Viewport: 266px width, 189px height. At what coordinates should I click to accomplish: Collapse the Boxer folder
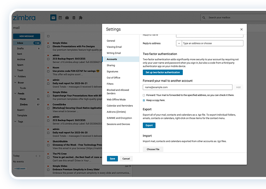pyautogui.click(x=15, y=82)
